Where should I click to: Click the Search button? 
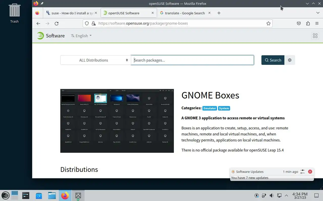click(273, 60)
